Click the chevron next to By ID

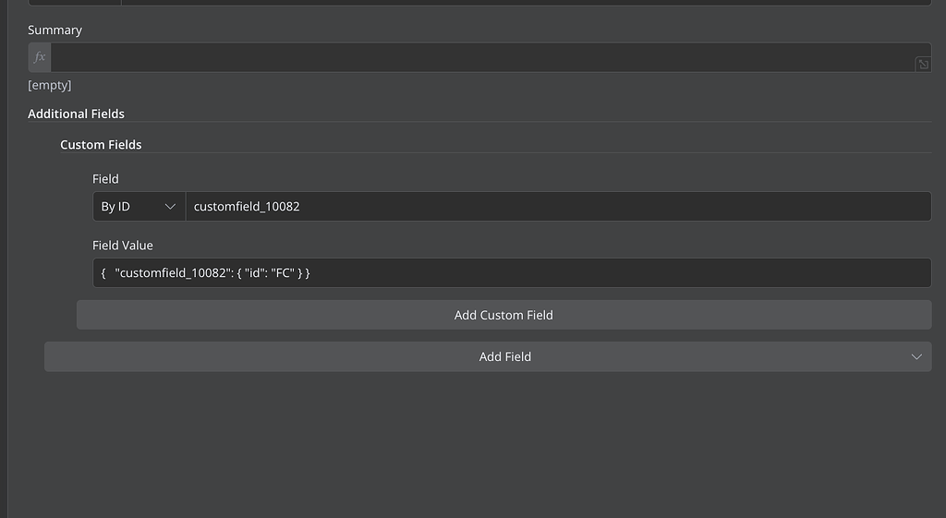click(x=170, y=207)
